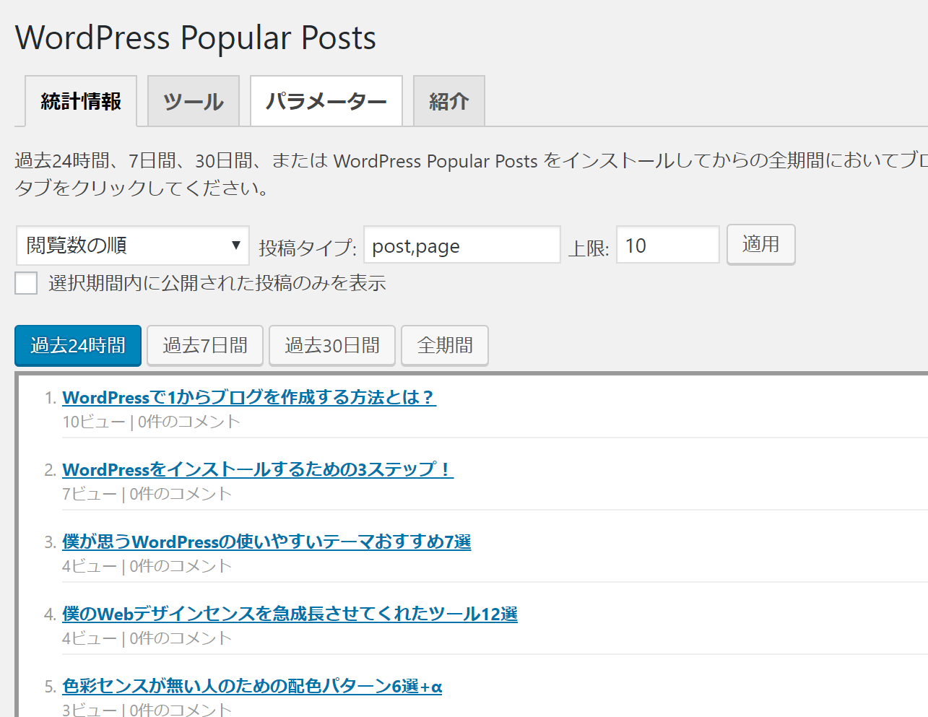Screen dimensions: 928x717
Task: Open post 僕が思うWordPressの使いやすいテーマおすすめ7選
Action: point(266,542)
